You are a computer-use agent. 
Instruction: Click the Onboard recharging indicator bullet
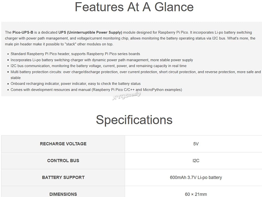tap(75, 84)
